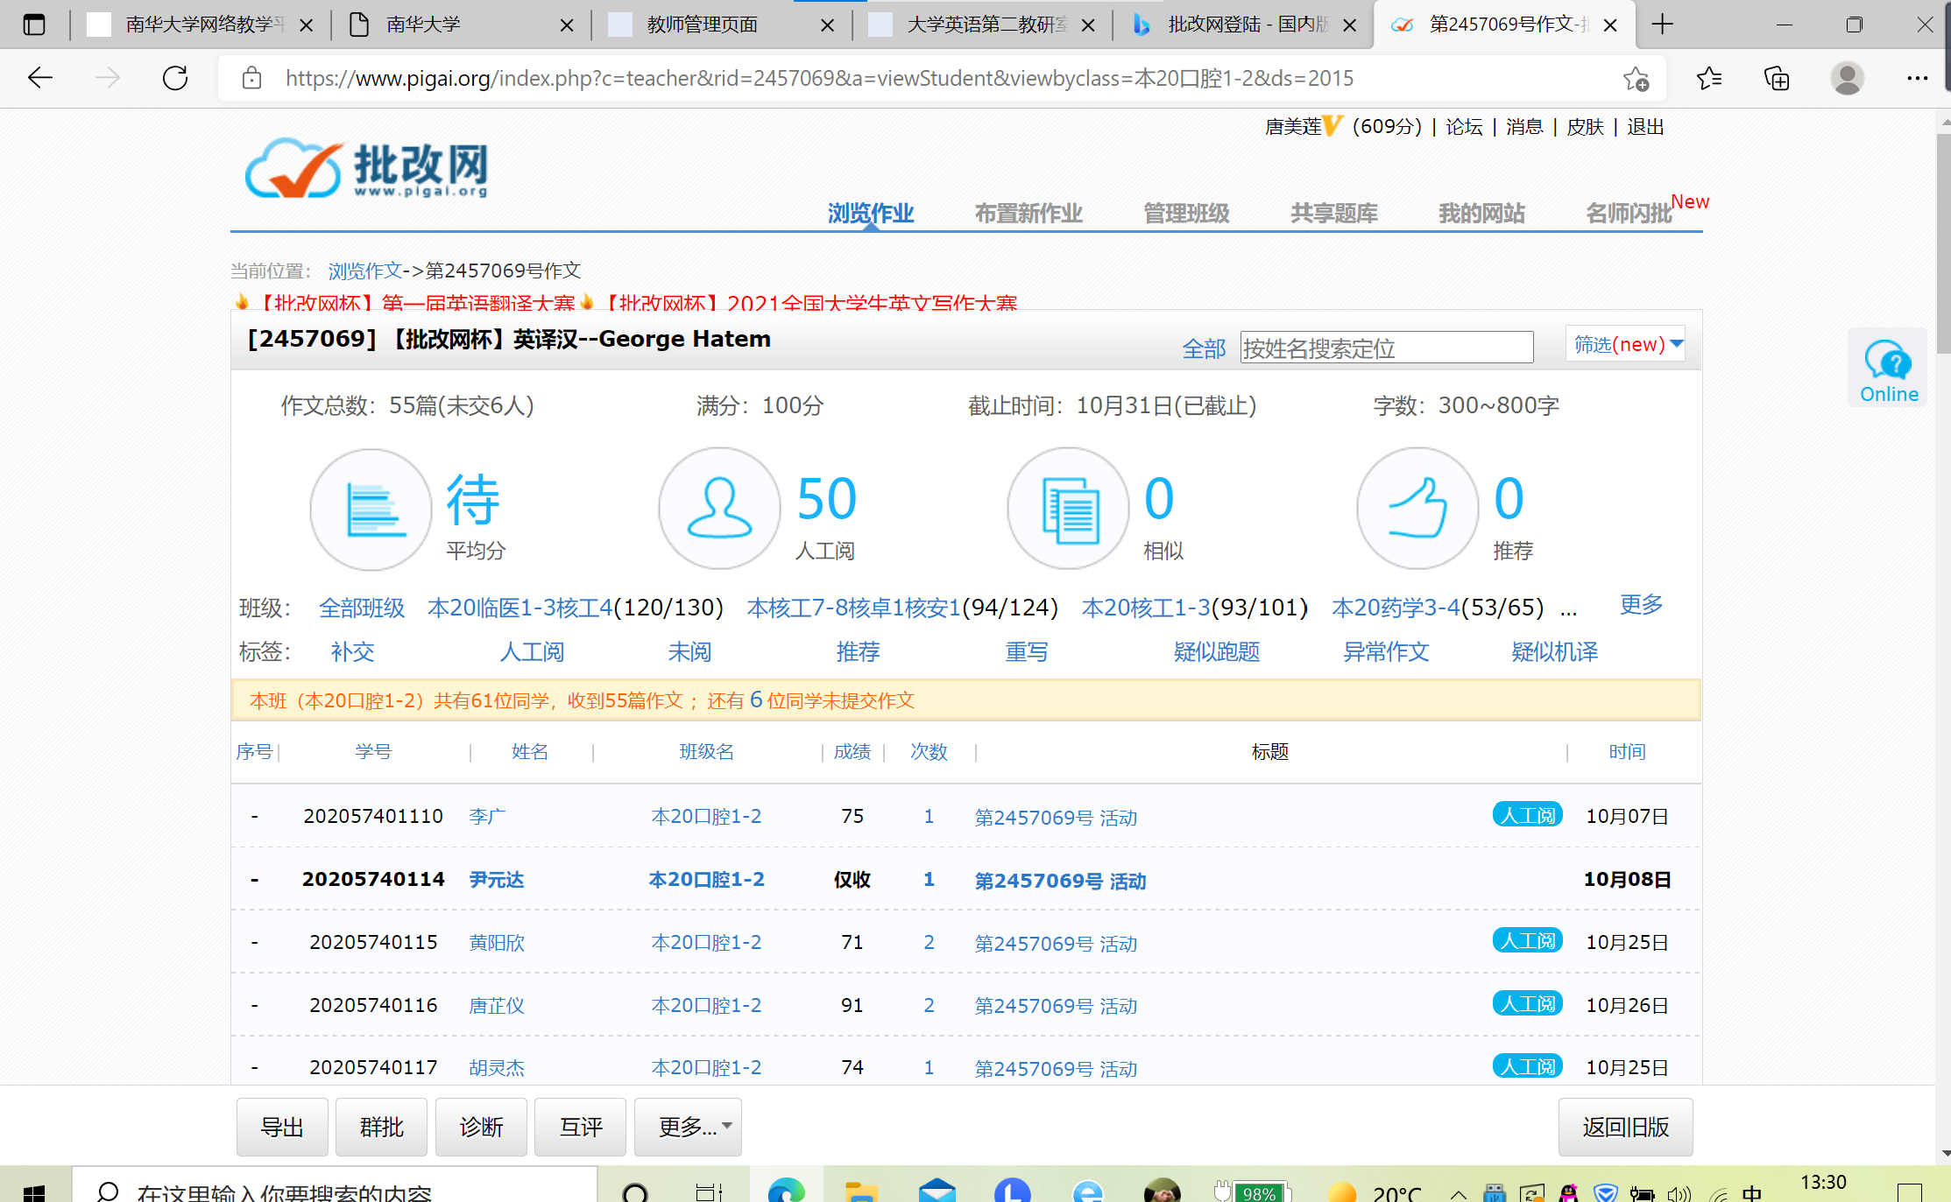Open the 布置新作业 navigation tab
This screenshot has height=1202, width=1951.
click(1028, 213)
